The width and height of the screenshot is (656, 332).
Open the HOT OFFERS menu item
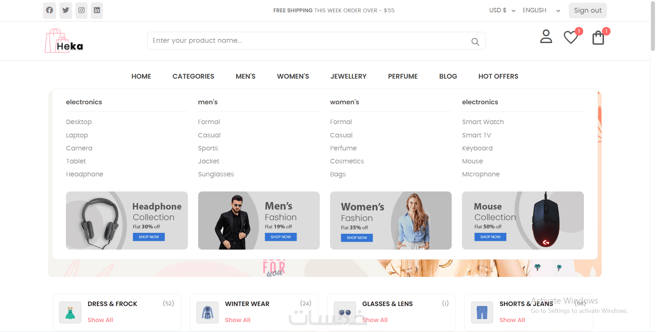coord(498,76)
